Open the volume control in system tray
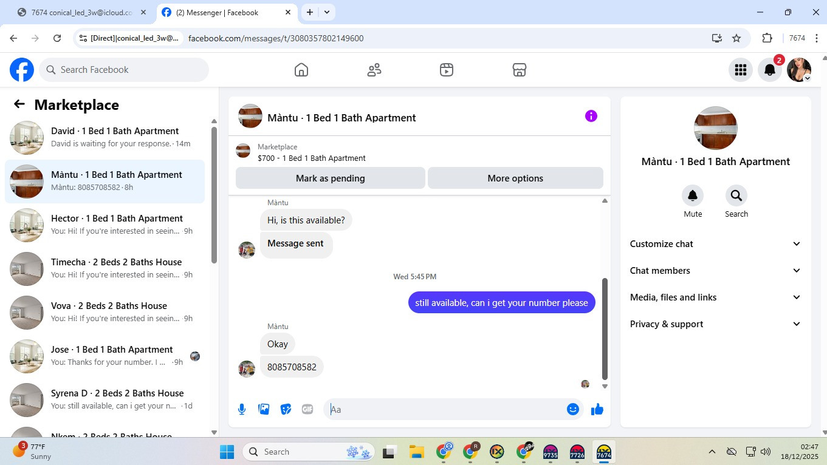 [x=766, y=452]
